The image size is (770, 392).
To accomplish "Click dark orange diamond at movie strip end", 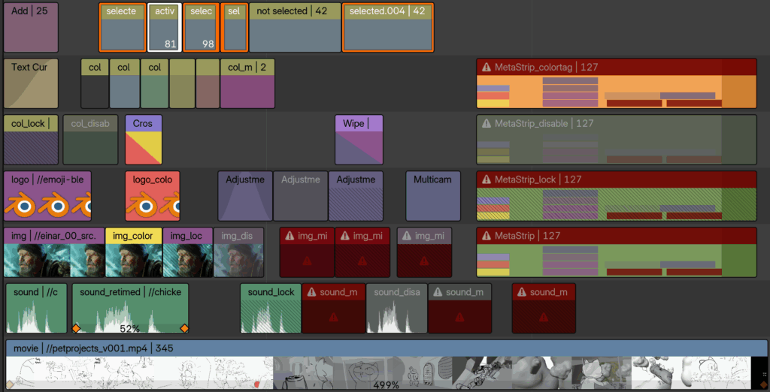I will point(764,384).
